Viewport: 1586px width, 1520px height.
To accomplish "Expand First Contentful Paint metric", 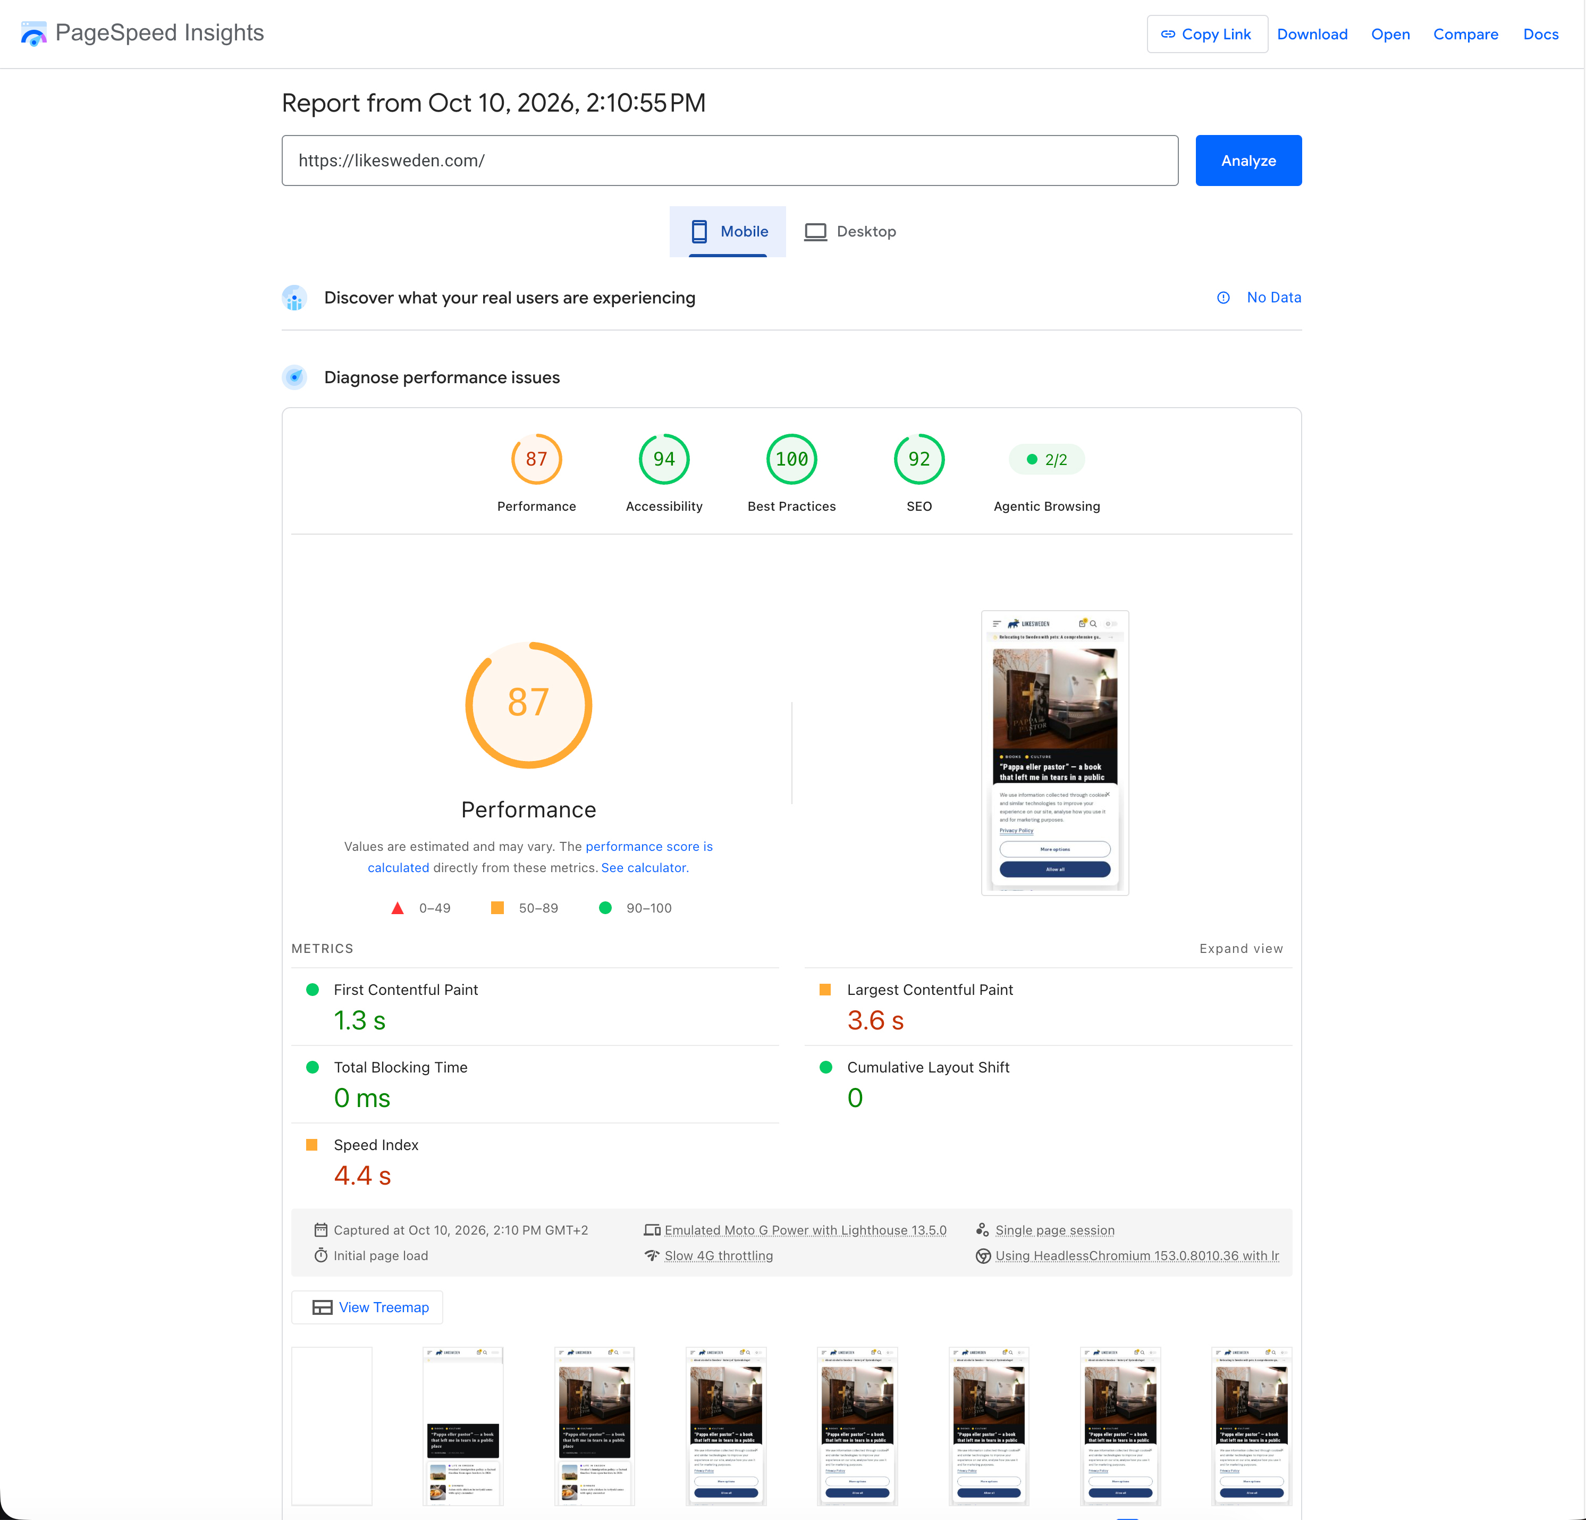I will click(x=535, y=1006).
